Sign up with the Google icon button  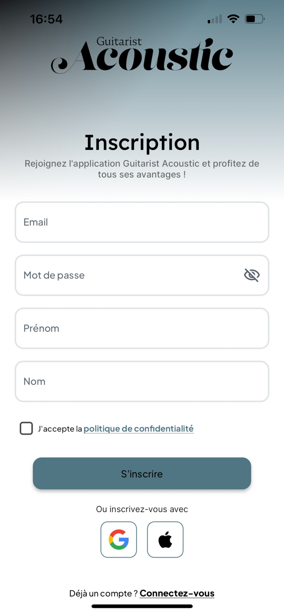[x=118, y=540]
